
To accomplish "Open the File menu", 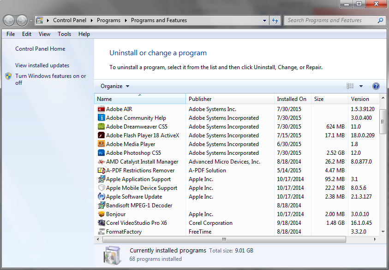I will (x=11, y=34).
